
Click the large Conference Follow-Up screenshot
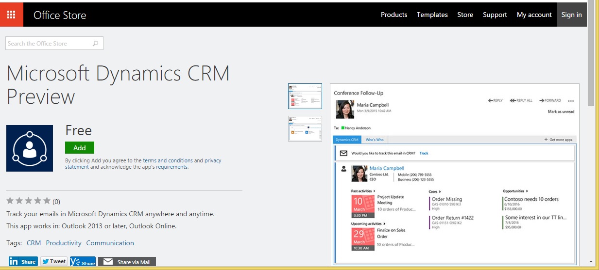coord(455,175)
